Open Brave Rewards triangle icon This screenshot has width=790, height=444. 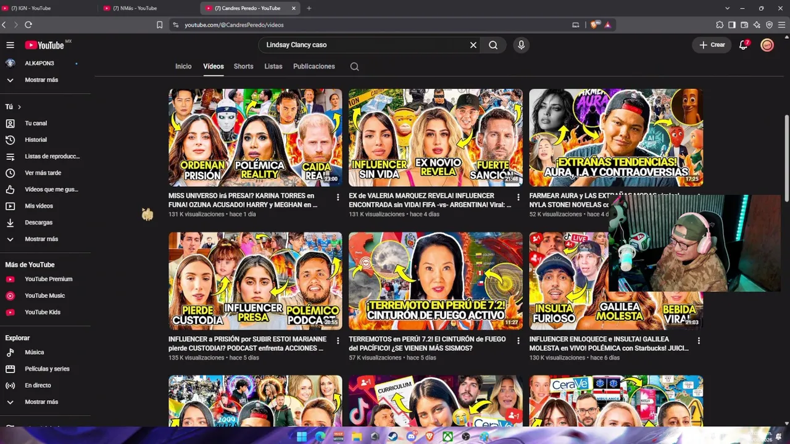608,25
